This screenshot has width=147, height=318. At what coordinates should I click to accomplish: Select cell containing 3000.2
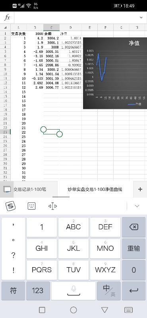[52, 70]
